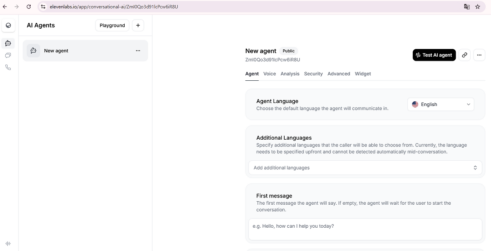The width and height of the screenshot is (491, 251).
Task: Open agent header more options menu
Action: point(479,55)
